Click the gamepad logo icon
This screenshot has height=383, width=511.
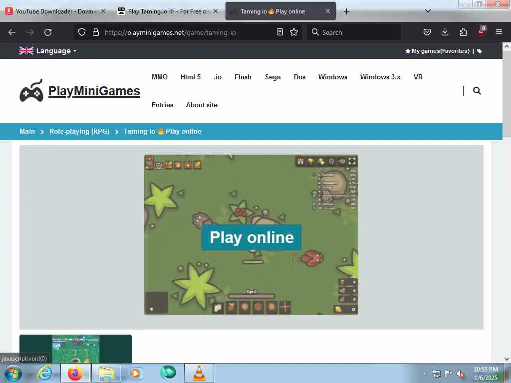31,91
